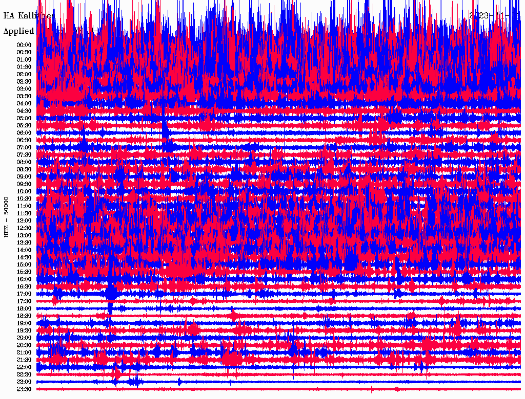The width and height of the screenshot is (525, 399).
Task: Select the 22:30 time label
Action: pyautogui.click(x=24, y=374)
